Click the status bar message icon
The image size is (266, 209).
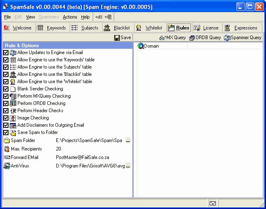click(x=213, y=203)
